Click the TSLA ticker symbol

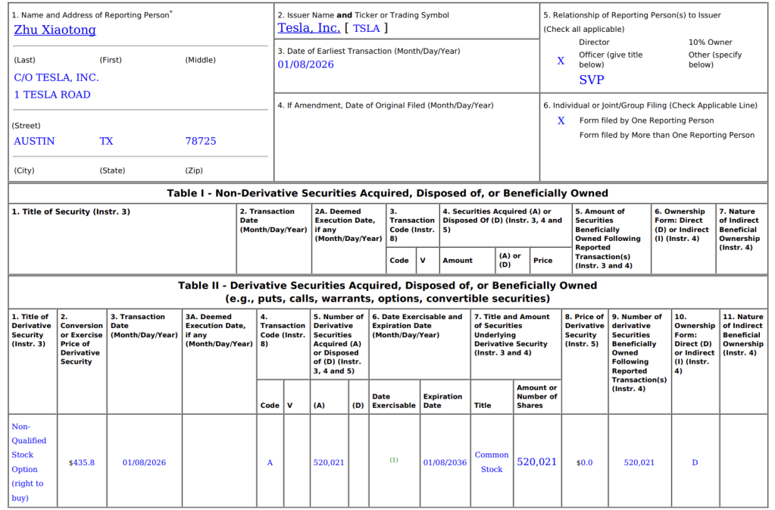click(366, 28)
